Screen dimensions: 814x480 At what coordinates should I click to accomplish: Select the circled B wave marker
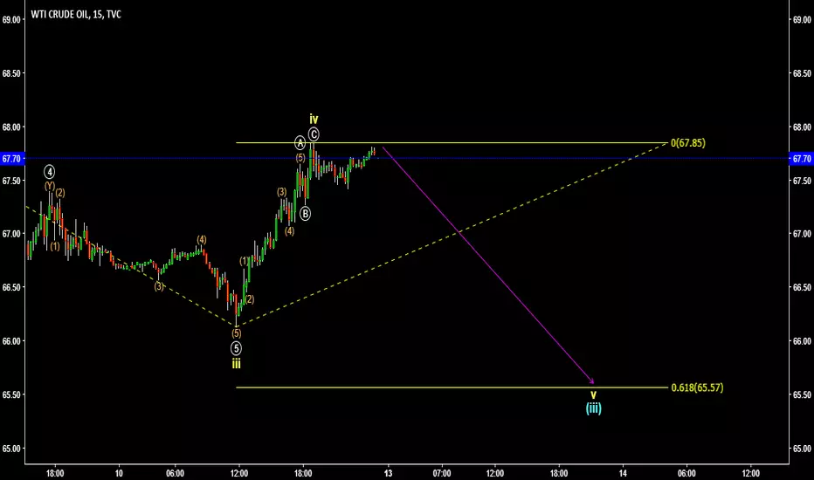click(x=306, y=213)
